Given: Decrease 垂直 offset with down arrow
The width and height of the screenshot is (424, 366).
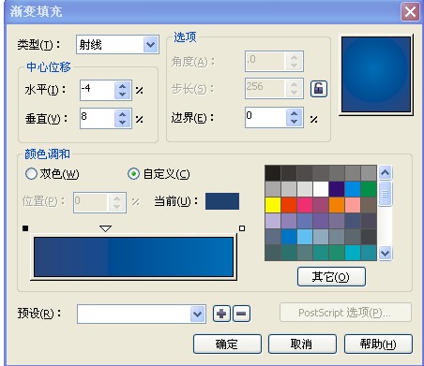Looking at the screenshot, I should 122,123.
